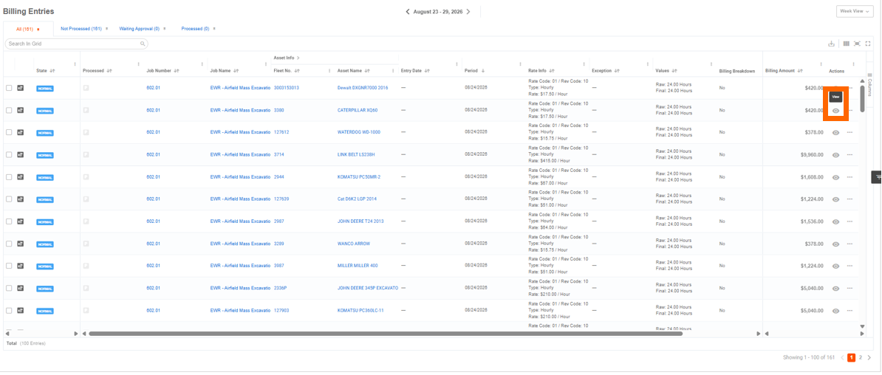Screen dimensions: 882x375
Task: Switch to the Waiting Approval (0) tab
Action: point(139,28)
